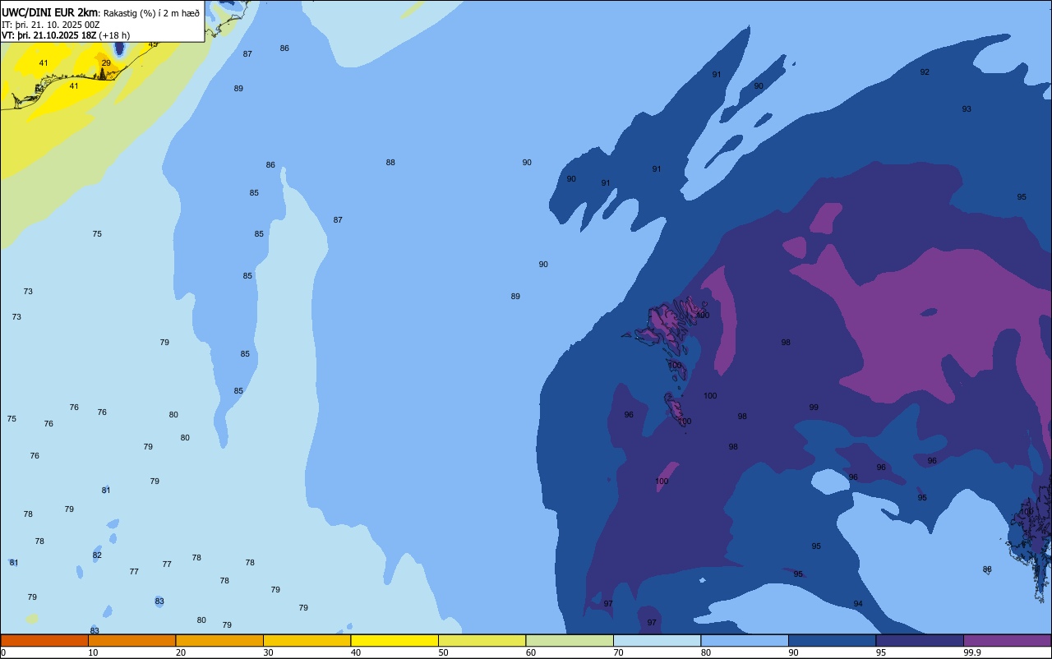Pick the bright yellow 40–50 legend swatch
The width and height of the screenshot is (1052, 659).
394,640
